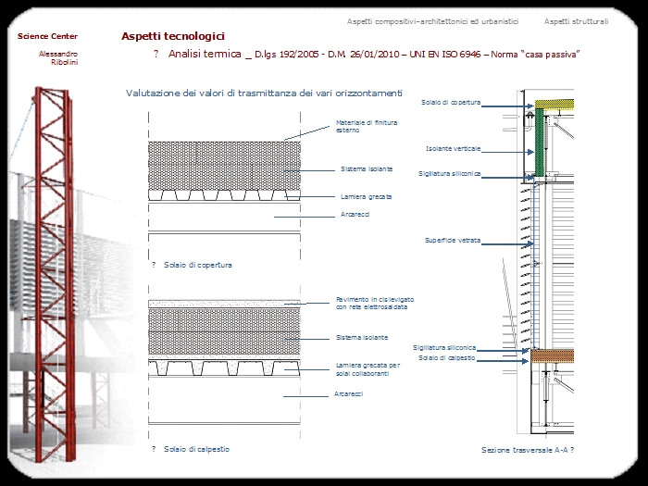648x486 pixels.
Task: Open the Aspetti strutturali tab
Action: tap(576, 20)
